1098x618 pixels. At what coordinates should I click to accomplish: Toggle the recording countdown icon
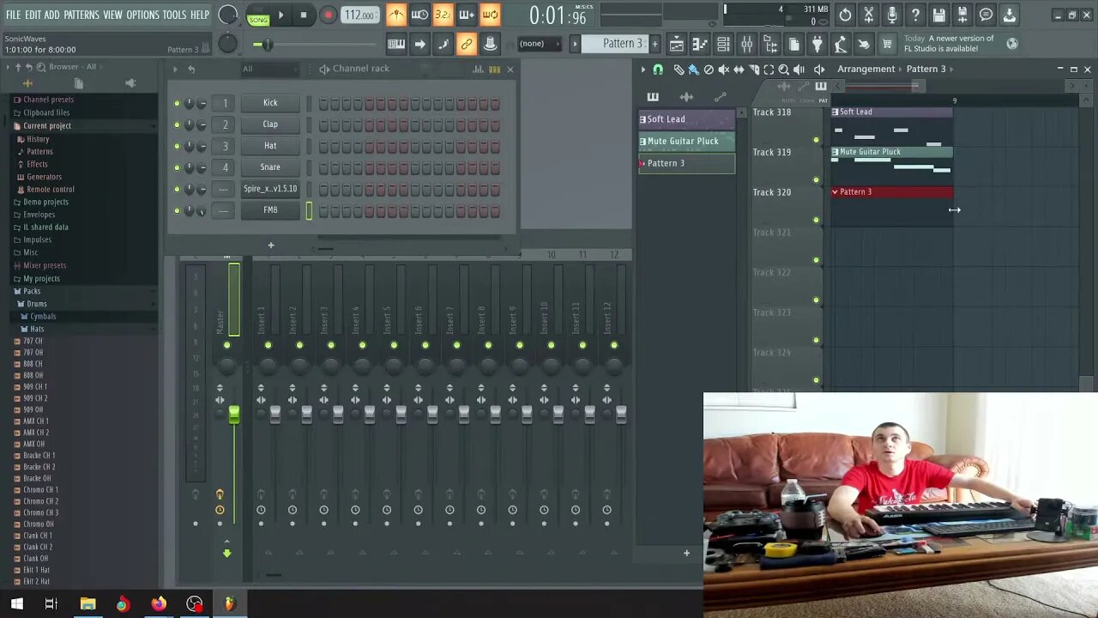pyautogui.click(x=443, y=15)
